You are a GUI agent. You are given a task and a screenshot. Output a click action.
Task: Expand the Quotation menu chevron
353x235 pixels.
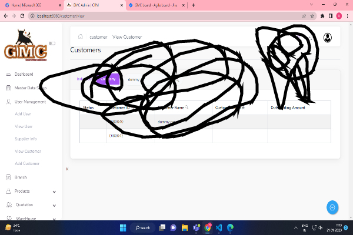(54, 205)
